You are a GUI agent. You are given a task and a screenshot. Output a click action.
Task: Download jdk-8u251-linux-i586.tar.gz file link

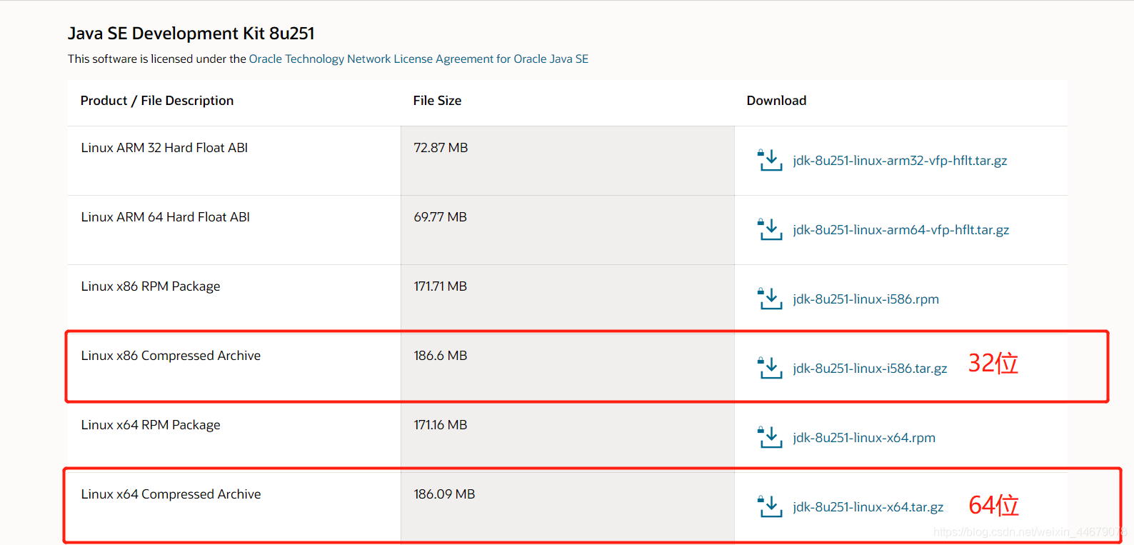pos(870,369)
